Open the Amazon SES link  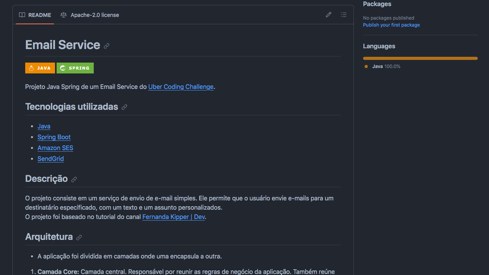point(55,148)
